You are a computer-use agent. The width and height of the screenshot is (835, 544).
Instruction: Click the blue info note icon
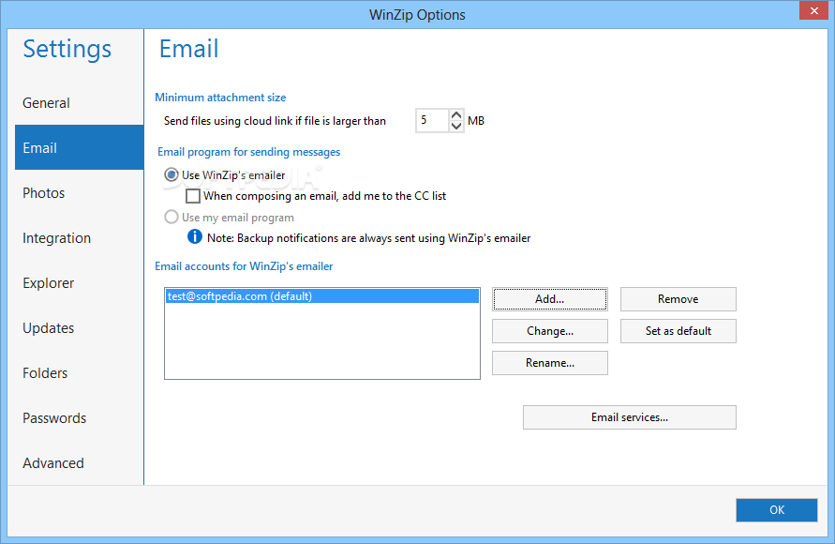coord(194,236)
